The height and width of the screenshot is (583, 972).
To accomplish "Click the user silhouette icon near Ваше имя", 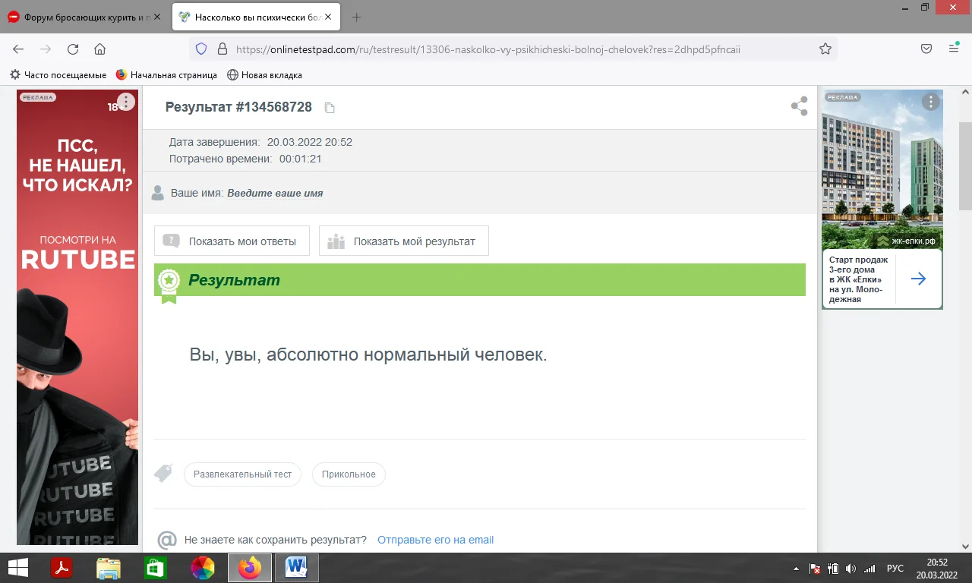I will tap(157, 192).
